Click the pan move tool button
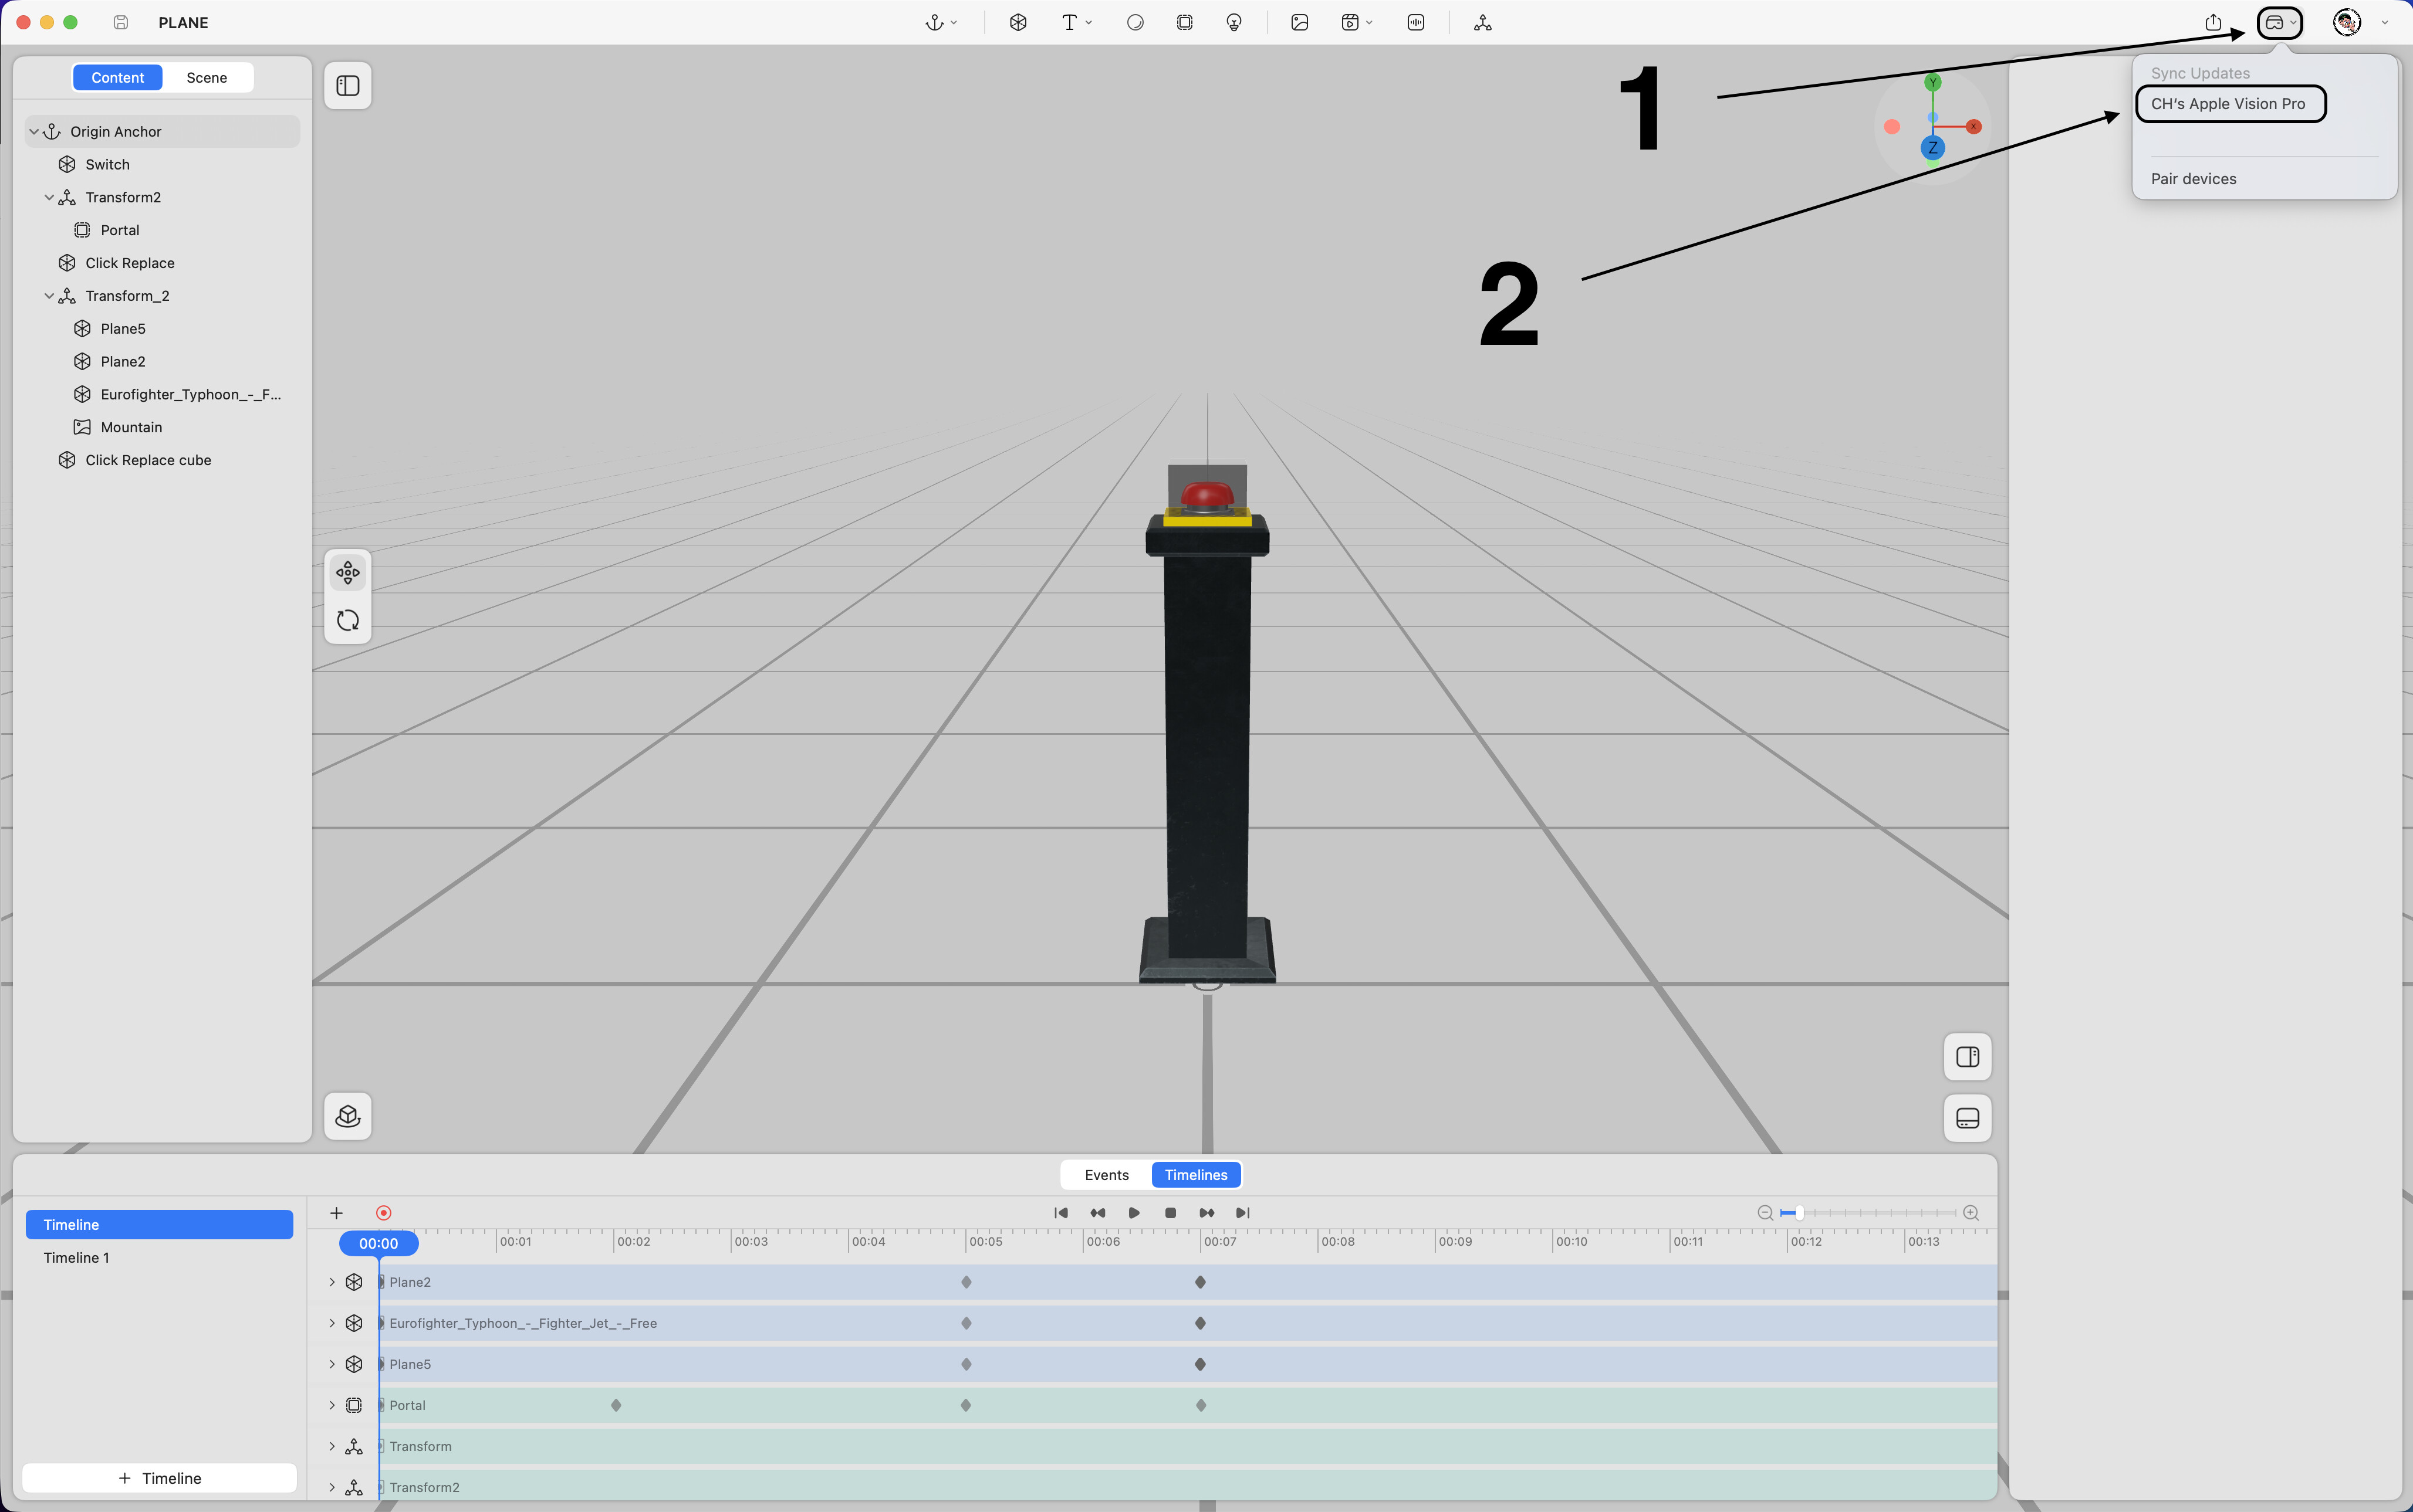 click(x=347, y=572)
